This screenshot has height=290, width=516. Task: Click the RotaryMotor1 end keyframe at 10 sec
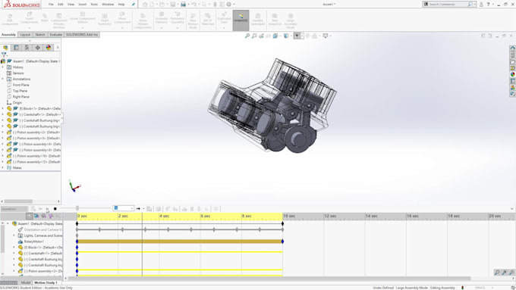coord(283,242)
